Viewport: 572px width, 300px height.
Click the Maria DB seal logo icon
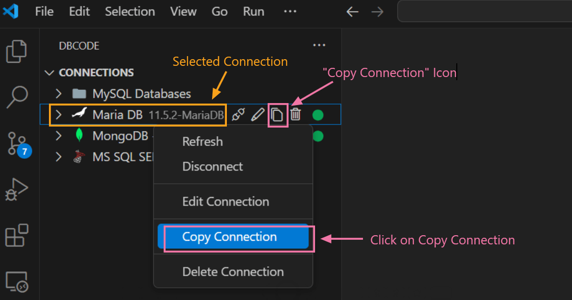(79, 113)
